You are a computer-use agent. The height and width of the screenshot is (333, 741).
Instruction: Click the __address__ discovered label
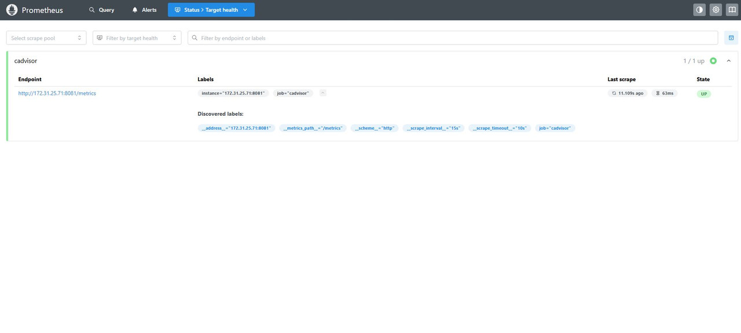236,128
